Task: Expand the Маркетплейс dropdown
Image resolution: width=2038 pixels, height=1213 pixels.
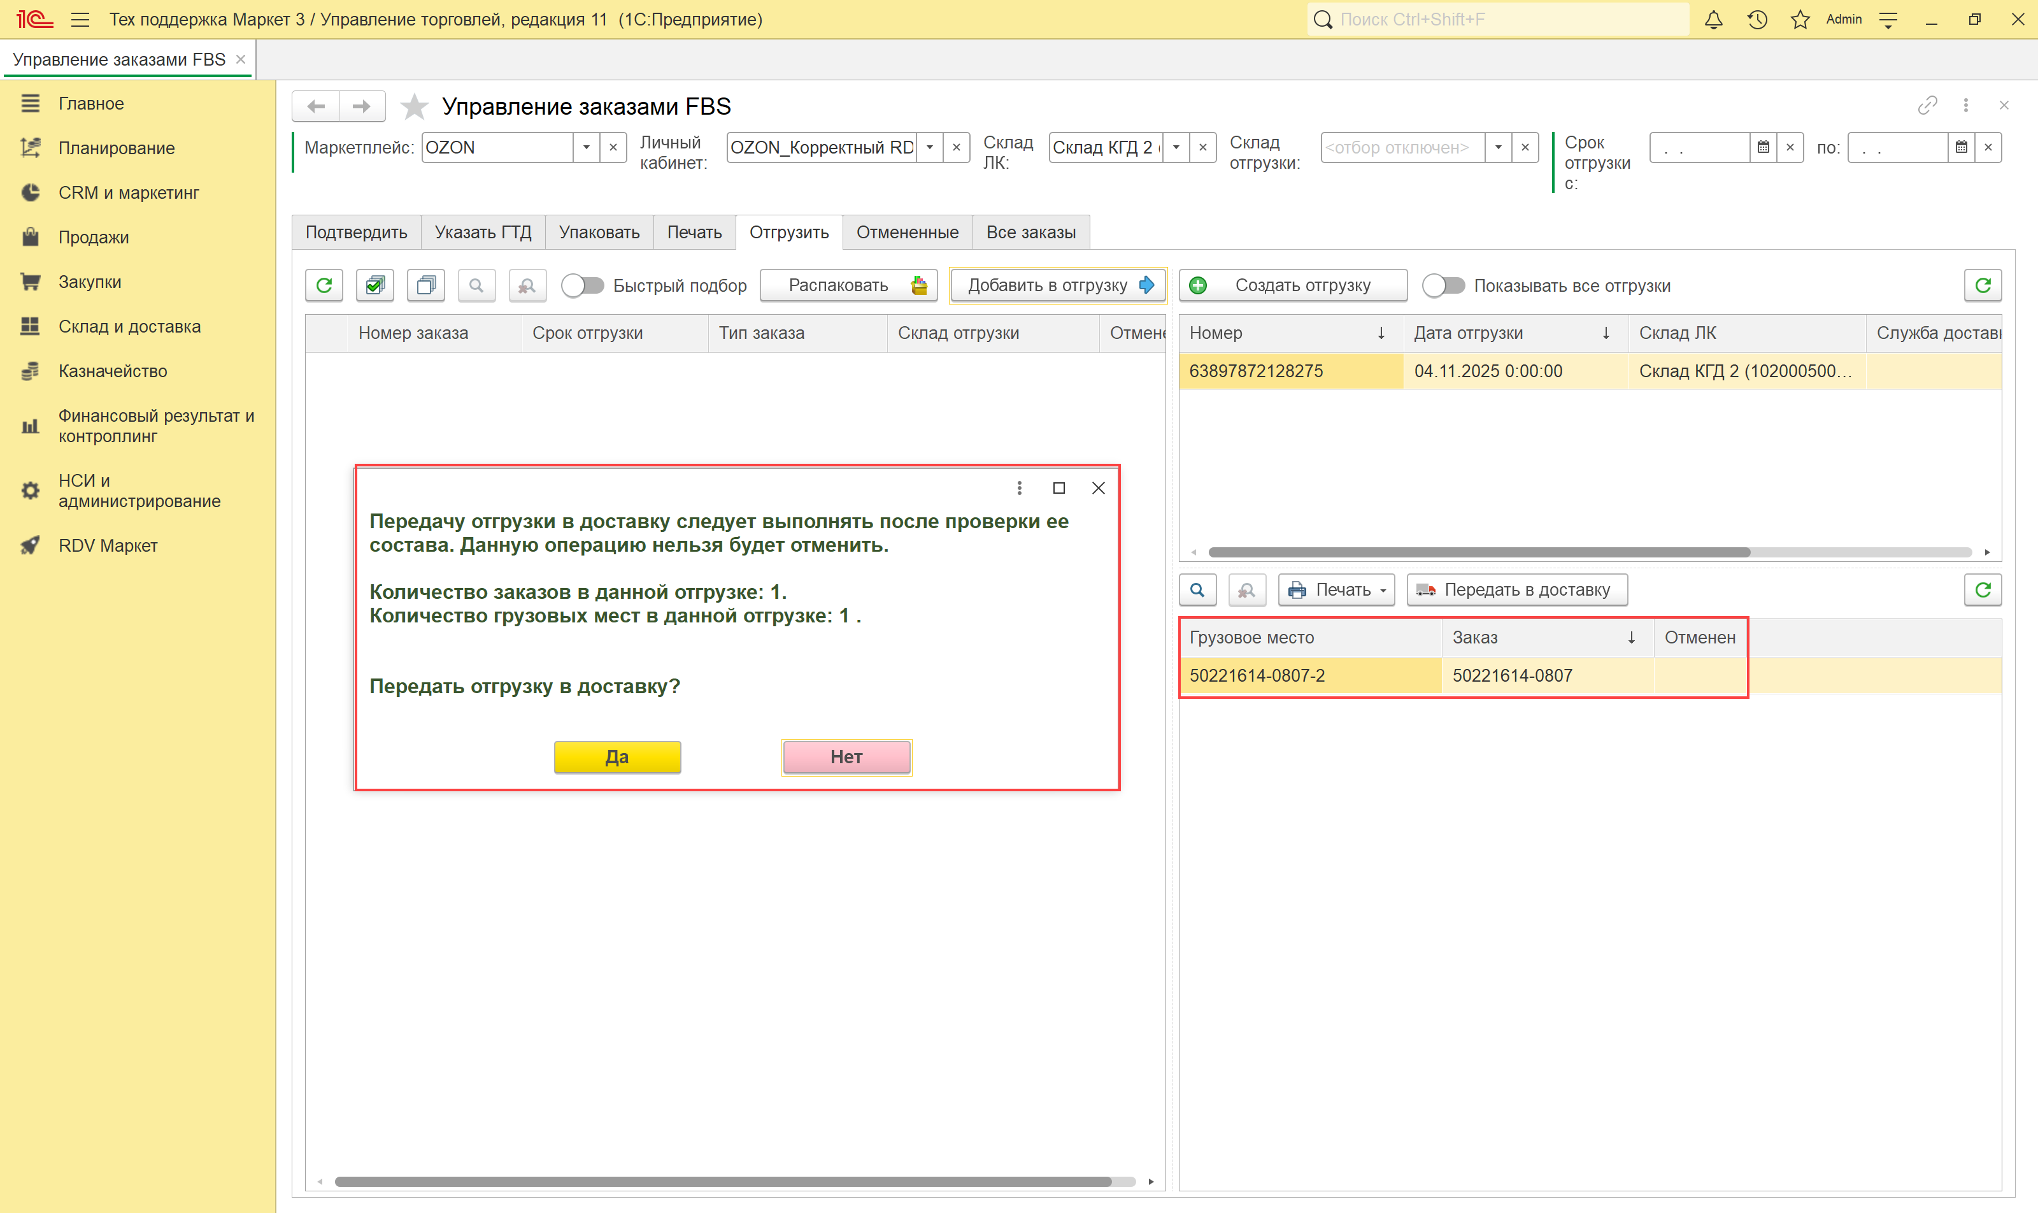Action: (586, 148)
